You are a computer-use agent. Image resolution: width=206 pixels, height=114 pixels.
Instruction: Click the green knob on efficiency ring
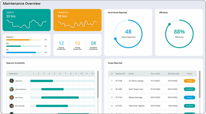(169, 24)
